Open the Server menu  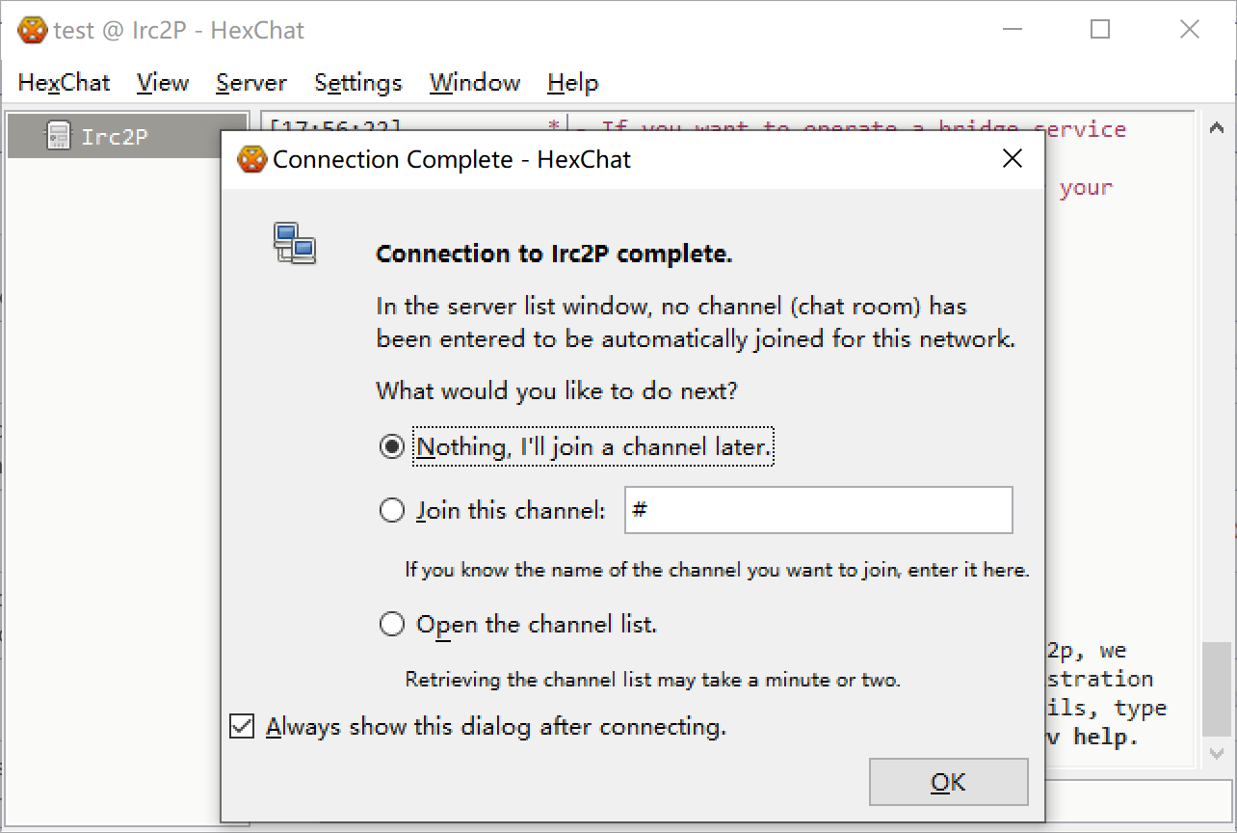pyautogui.click(x=250, y=83)
